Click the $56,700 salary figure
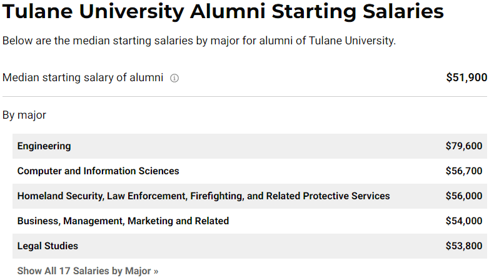Image resolution: width=489 pixels, height=278 pixels. tap(464, 171)
